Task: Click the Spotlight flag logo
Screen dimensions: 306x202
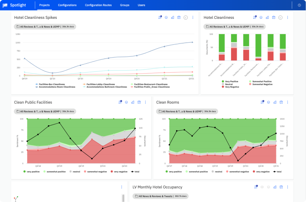Action: (5, 5)
